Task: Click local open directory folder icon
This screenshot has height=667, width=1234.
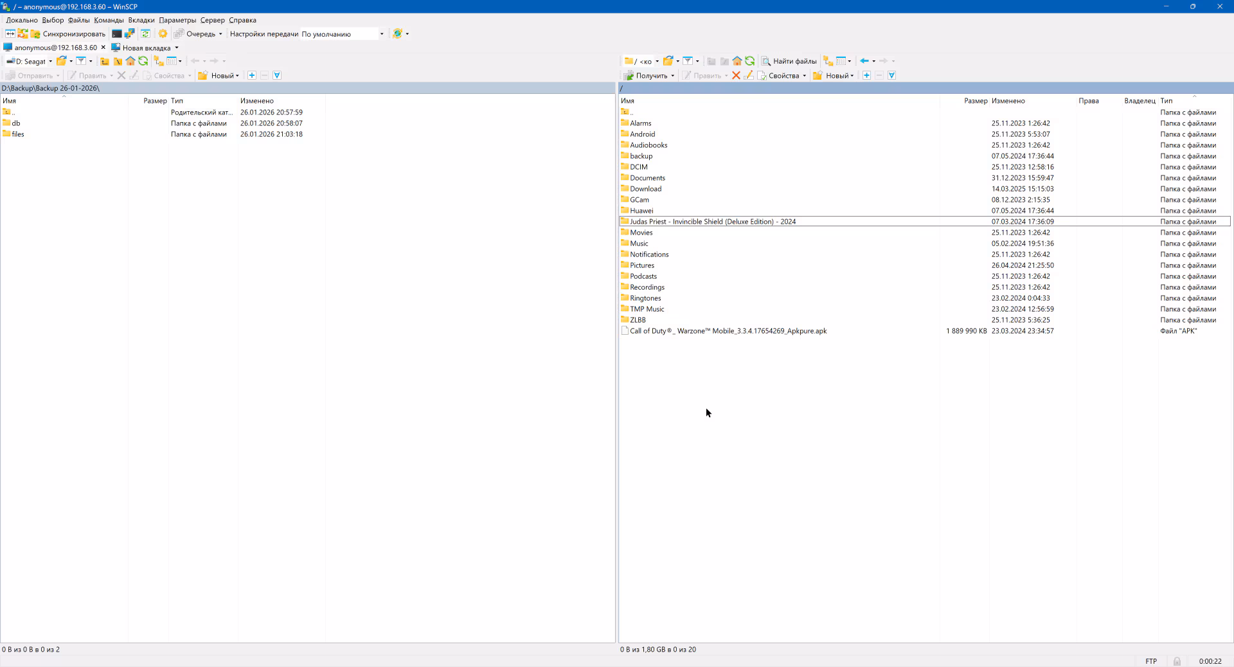Action: [x=61, y=61]
